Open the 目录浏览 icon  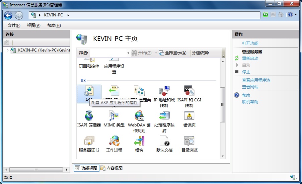coord(189,142)
